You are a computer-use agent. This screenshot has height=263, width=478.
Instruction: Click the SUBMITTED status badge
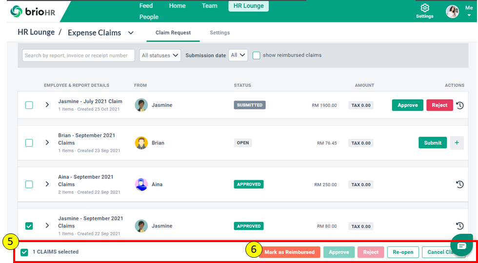click(x=250, y=105)
